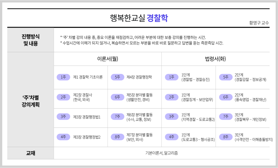Open the 제2장 경찰사 (한국, 외국) entry

click(x=82, y=97)
